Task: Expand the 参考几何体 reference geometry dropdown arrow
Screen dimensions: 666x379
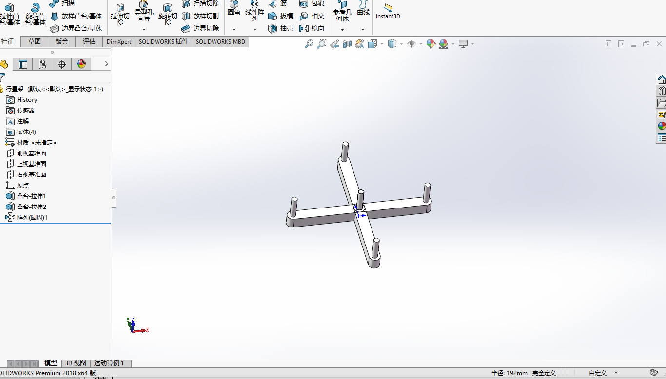Action: (342, 30)
